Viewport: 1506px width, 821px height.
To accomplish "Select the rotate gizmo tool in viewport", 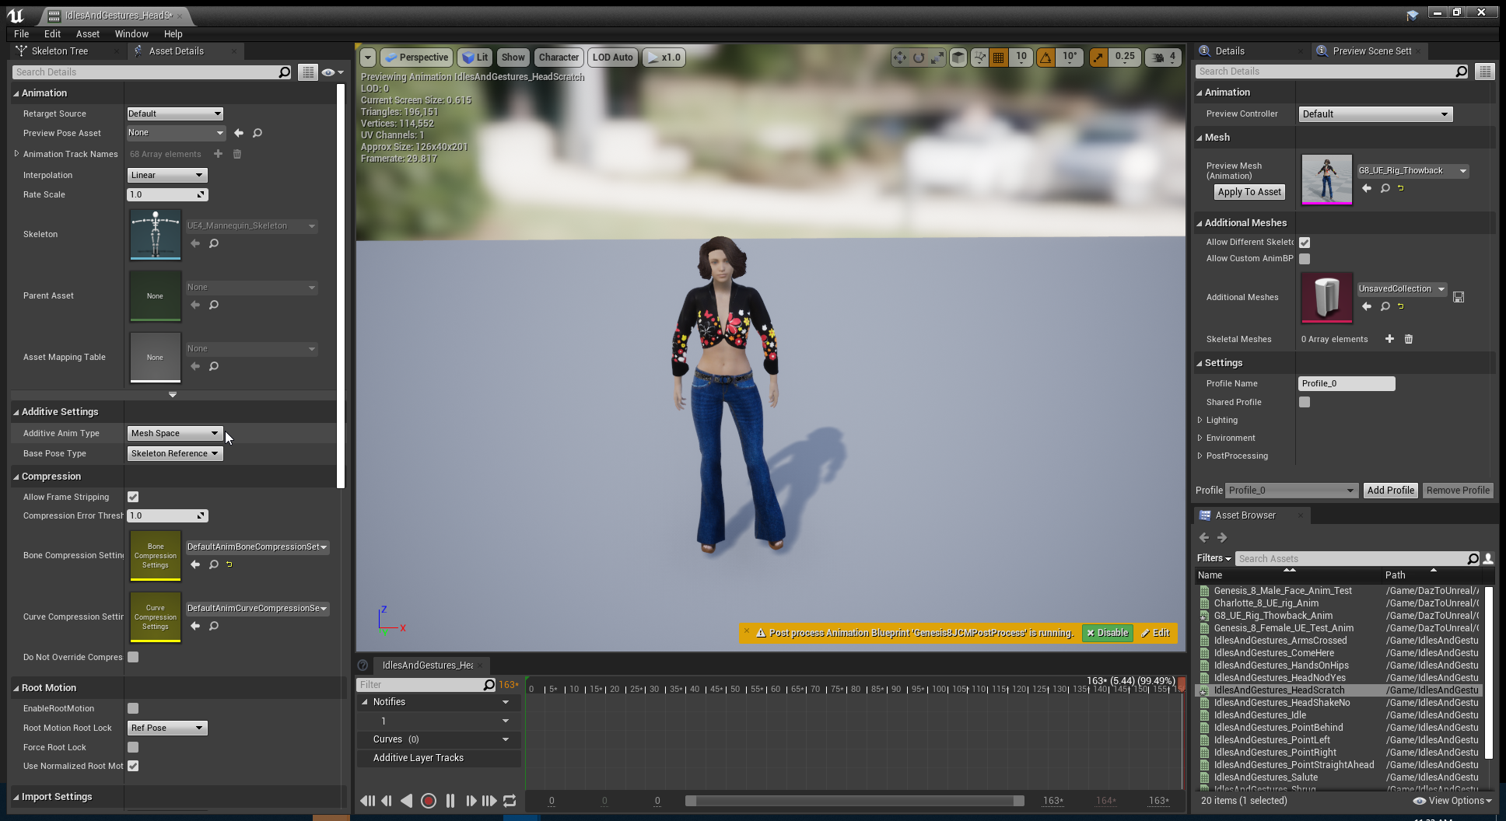I will pos(919,58).
